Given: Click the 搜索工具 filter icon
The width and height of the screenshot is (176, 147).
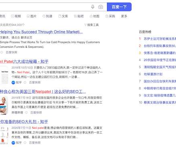Looking at the screenshot, I should coord(85,25).
